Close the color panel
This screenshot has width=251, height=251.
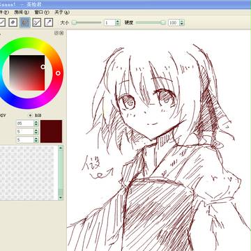tap(61, 33)
